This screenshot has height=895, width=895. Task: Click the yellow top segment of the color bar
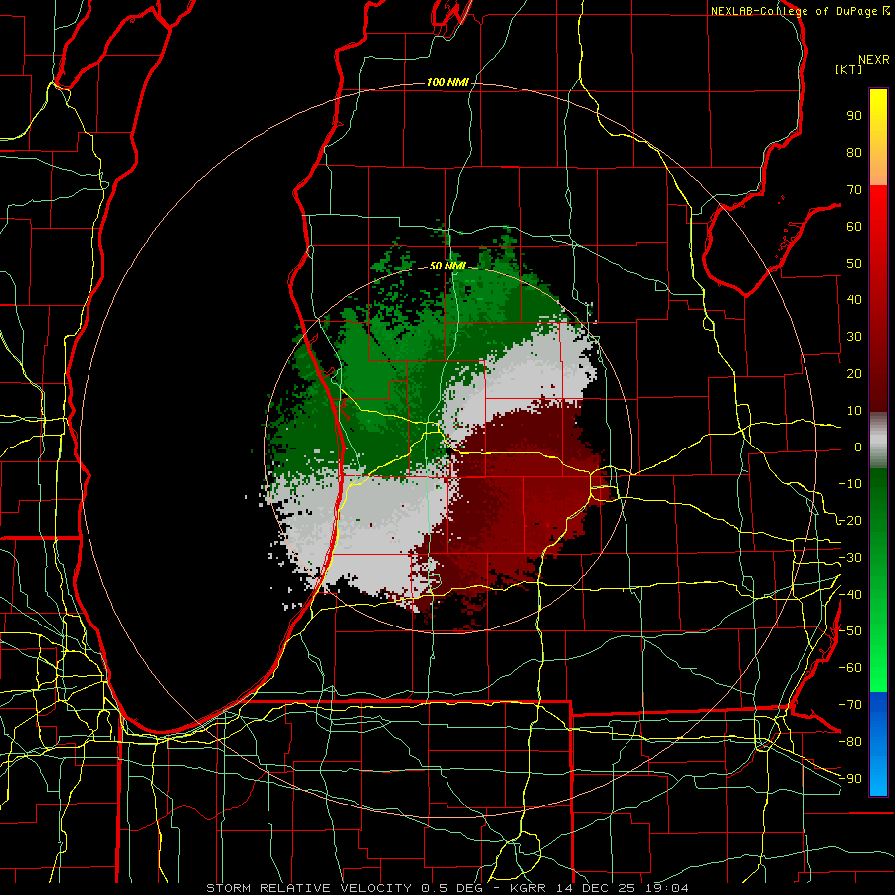tap(878, 137)
